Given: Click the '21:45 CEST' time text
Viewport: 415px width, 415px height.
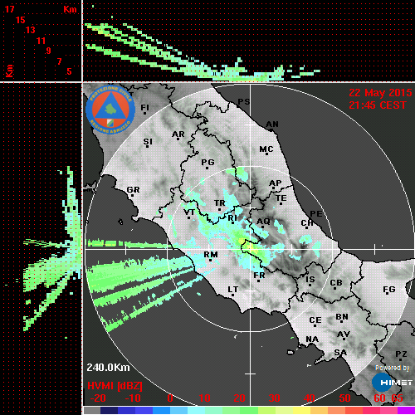Looking at the screenshot, I should [378, 105].
